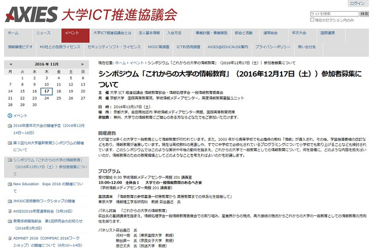Viewport: 373px width, 248px height.
Task: Open the 国際連携 tab
Action: (331, 36)
